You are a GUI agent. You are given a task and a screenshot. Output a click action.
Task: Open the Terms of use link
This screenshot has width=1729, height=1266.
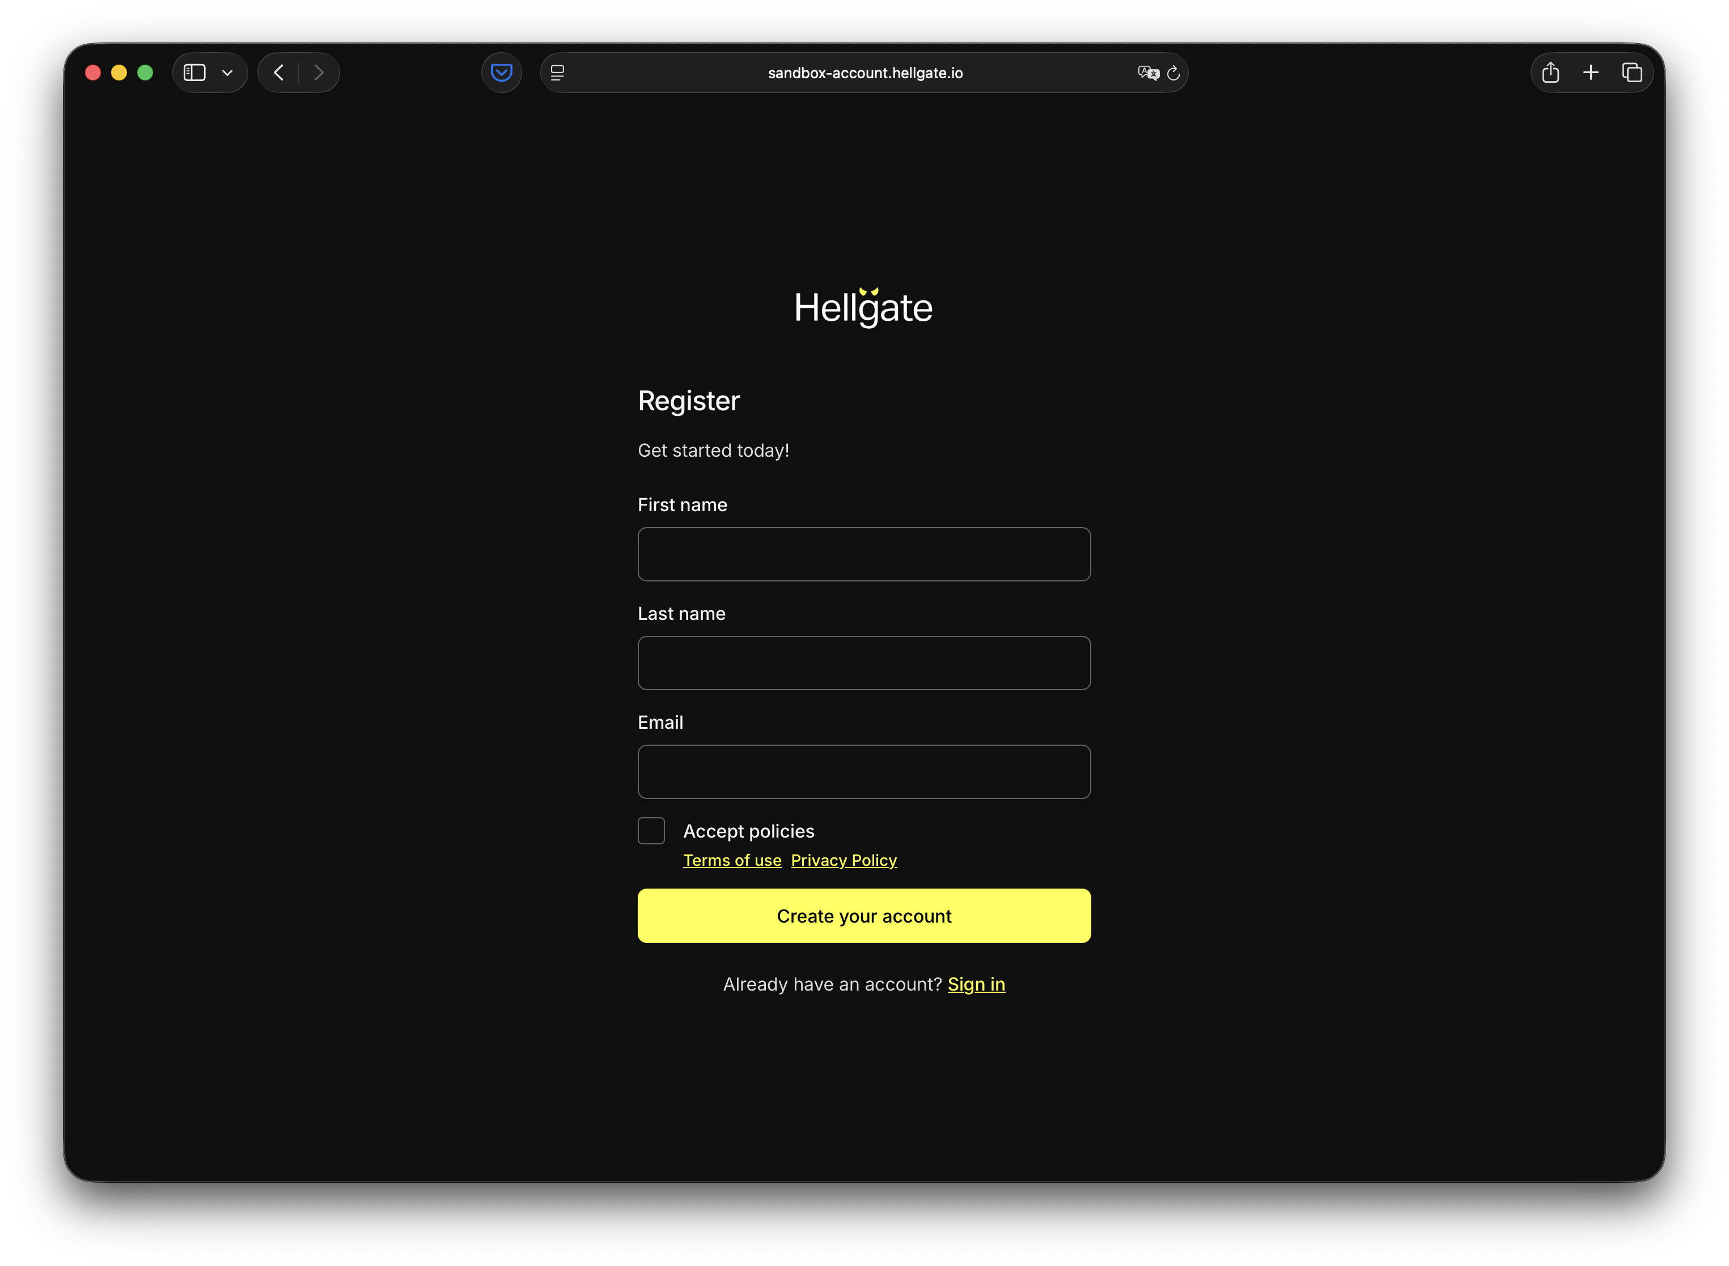click(732, 860)
